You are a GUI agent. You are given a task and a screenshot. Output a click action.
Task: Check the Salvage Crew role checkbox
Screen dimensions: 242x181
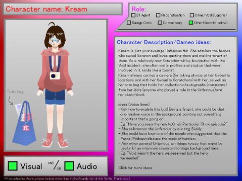(129, 23)
